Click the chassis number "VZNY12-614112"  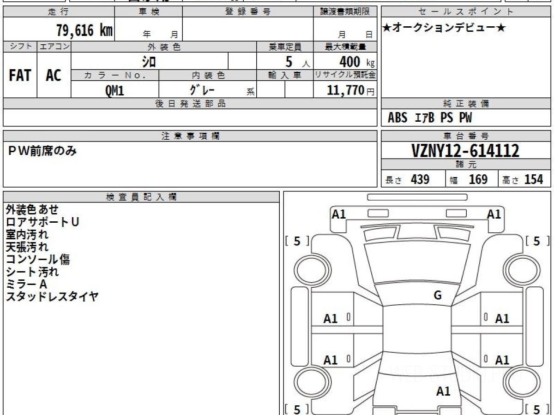(x=465, y=150)
